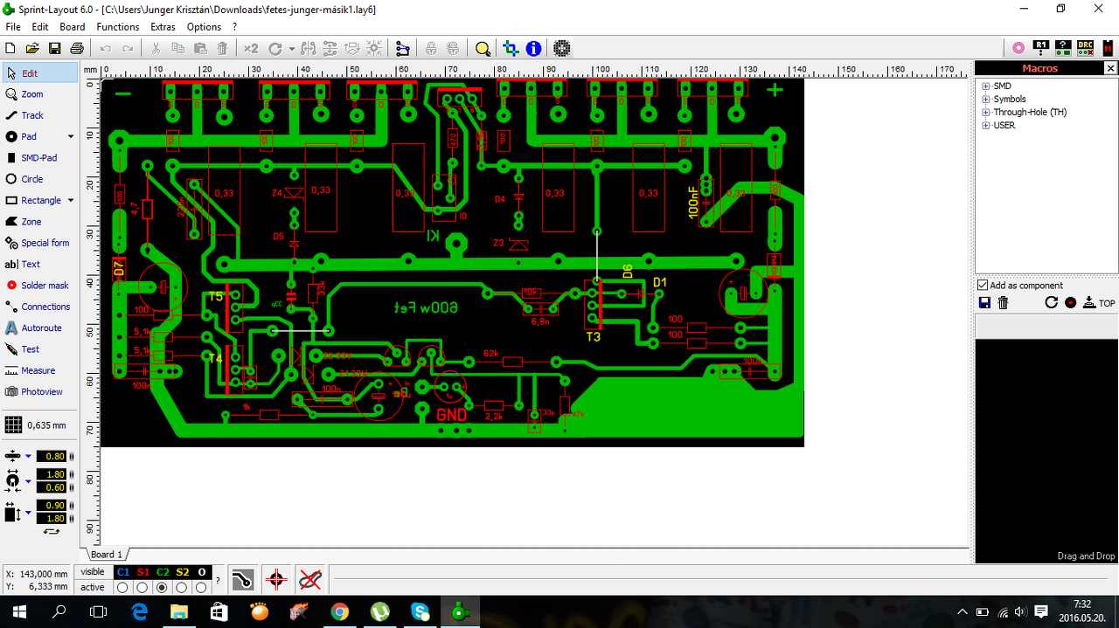Click the round gerber viewer icon in toolbar

[x=562, y=49]
